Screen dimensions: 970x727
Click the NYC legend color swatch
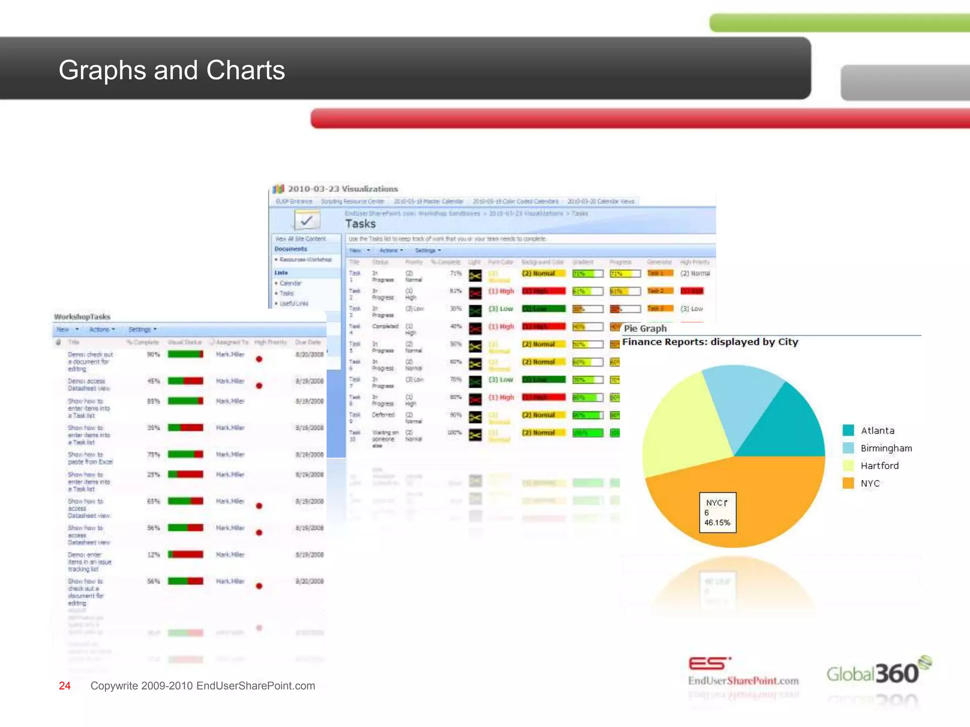click(848, 483)
